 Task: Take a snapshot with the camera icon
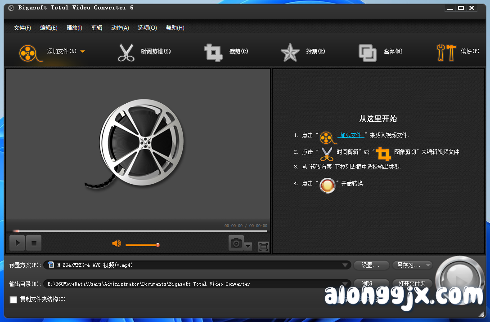[236, 243]
